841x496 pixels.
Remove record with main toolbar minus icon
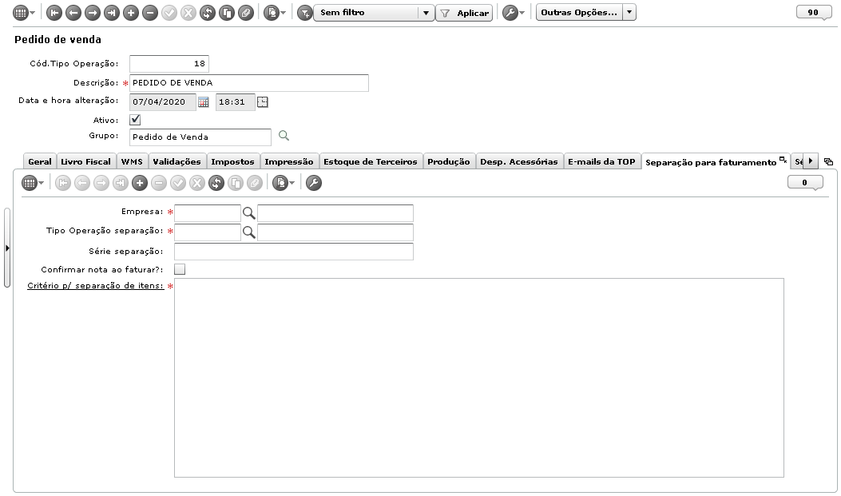click(150, 13)
